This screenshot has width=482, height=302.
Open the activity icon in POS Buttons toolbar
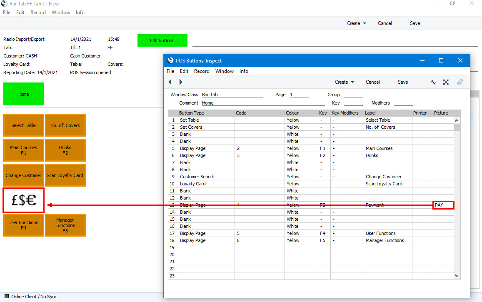tap(433, 82)
